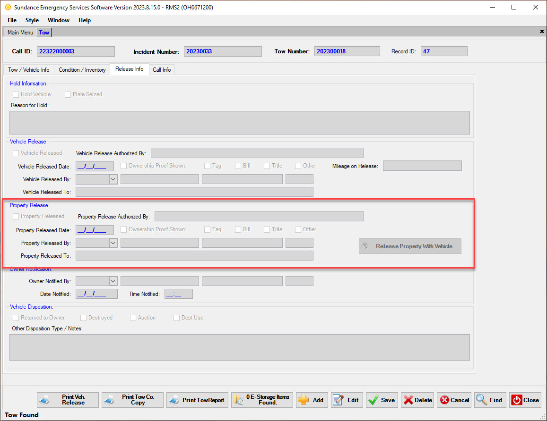Open the Style menu

click(x=32, y=20)
